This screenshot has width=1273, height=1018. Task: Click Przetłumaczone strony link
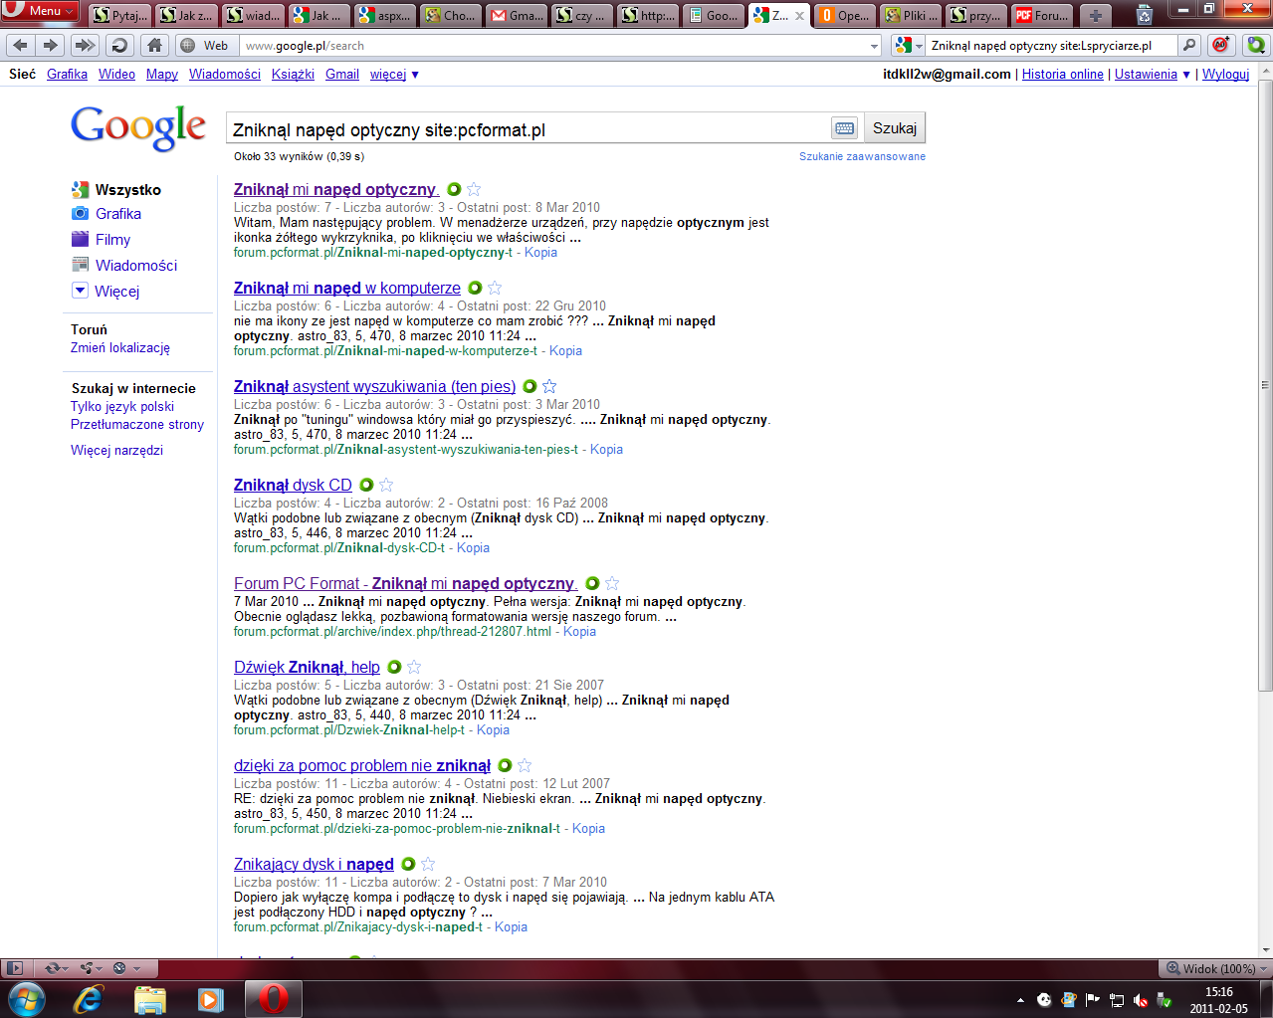click(137, 425)
